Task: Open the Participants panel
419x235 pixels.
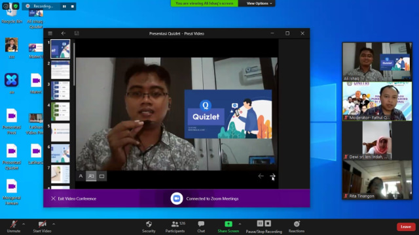Action: click(175, 227)
